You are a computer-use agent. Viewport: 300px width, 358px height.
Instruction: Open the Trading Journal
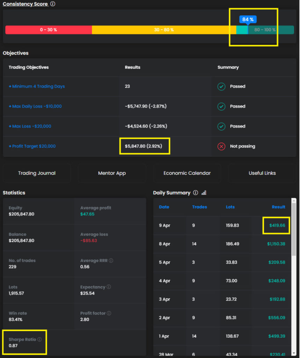tap(37, 173)
